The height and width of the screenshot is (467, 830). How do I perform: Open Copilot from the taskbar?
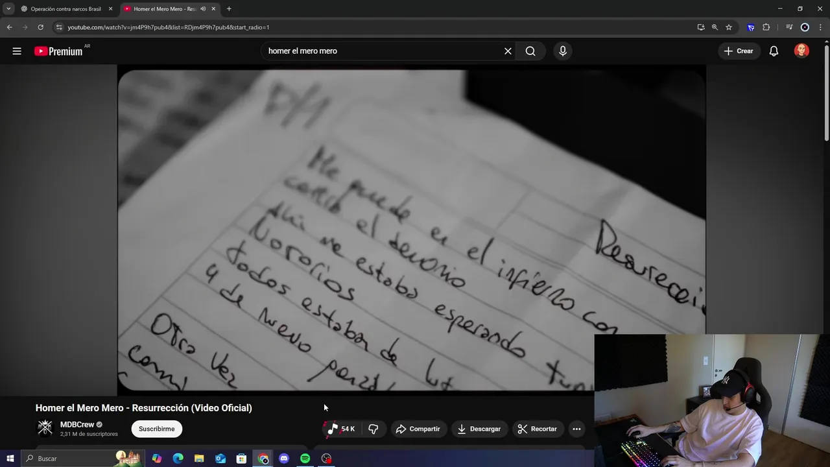pos(157,459)
